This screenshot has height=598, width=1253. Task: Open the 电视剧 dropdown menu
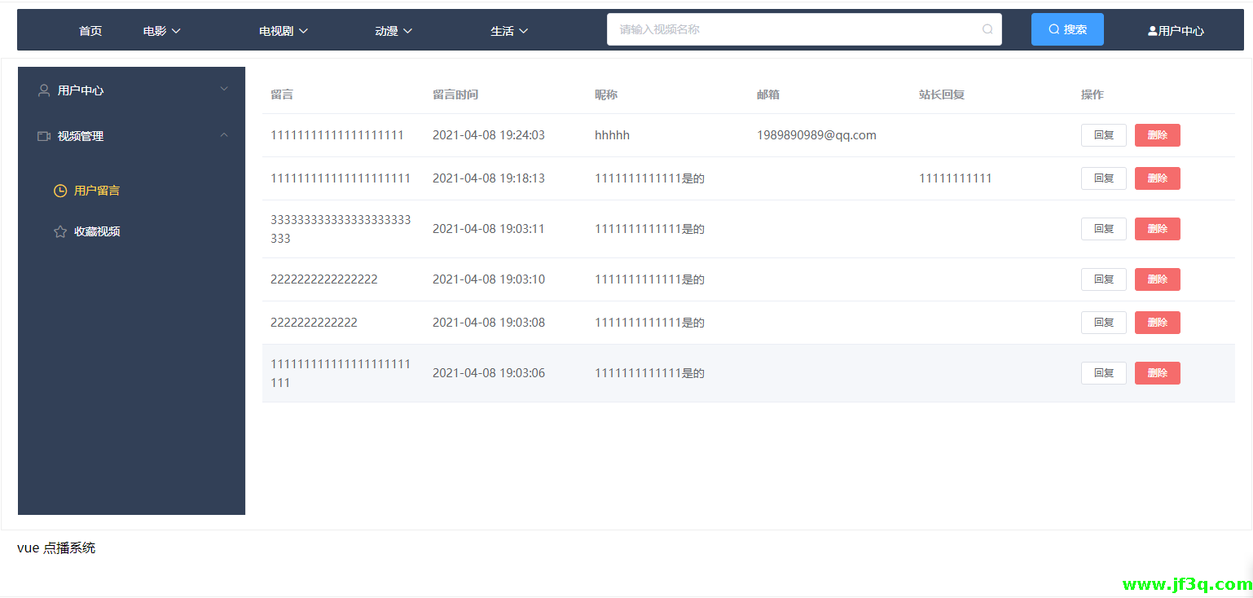pos(283,31)
